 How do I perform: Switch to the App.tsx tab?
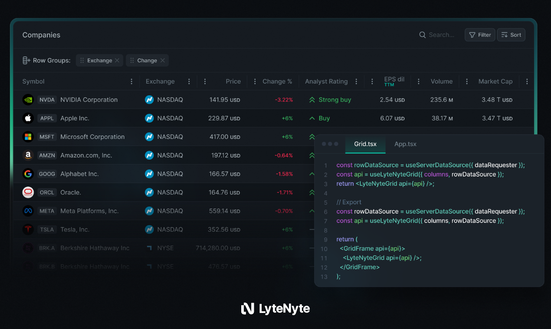(x=405, y=144)
